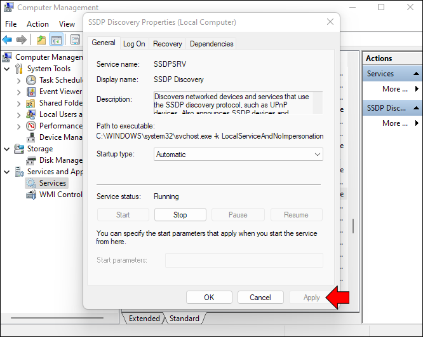Click the Properties toolbar icon

(x=76, y=40)
